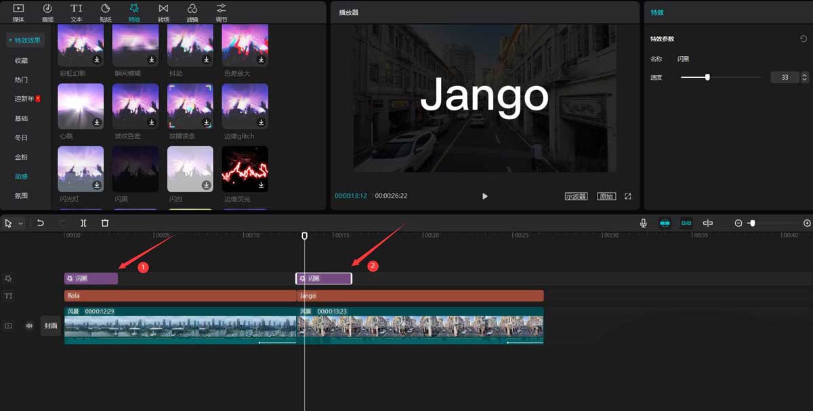Click the Split clip tool icon
This screenshot has width=813, height=411.
pyautogui.click(x=83, y=223)
